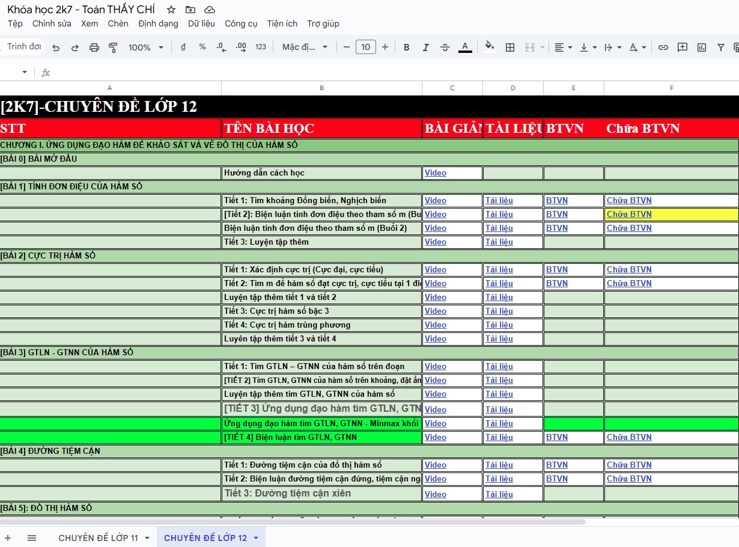Toggle strikethrough formatting

(x=445, y=47)
